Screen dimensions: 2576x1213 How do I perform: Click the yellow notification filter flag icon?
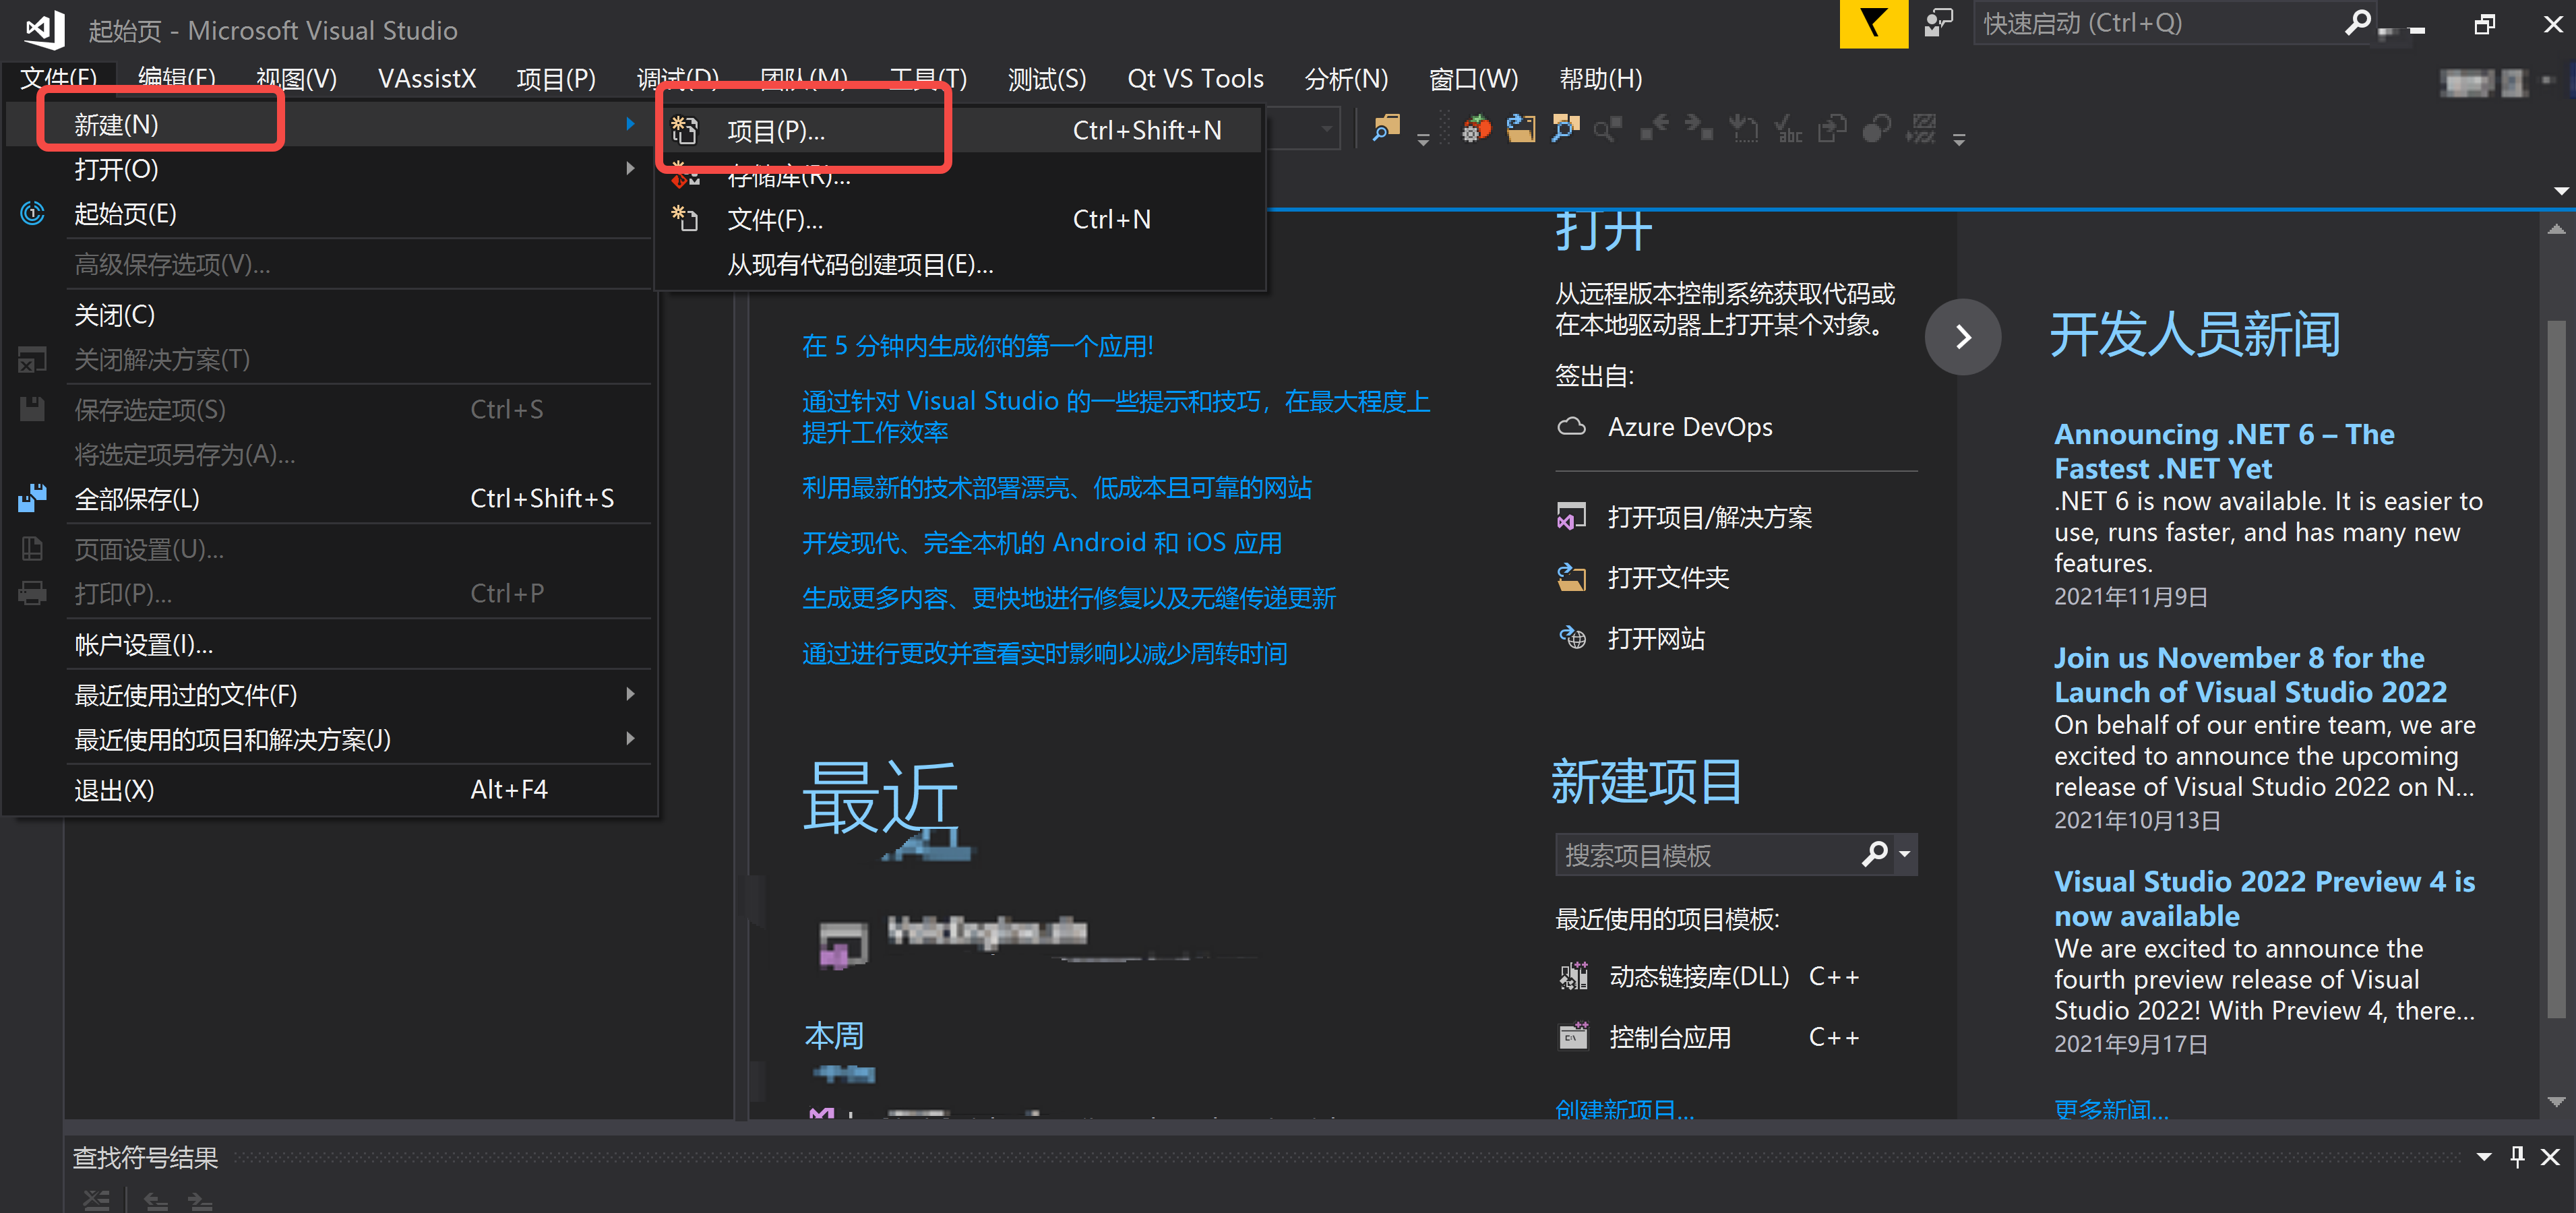click(x=1873, y=23)
